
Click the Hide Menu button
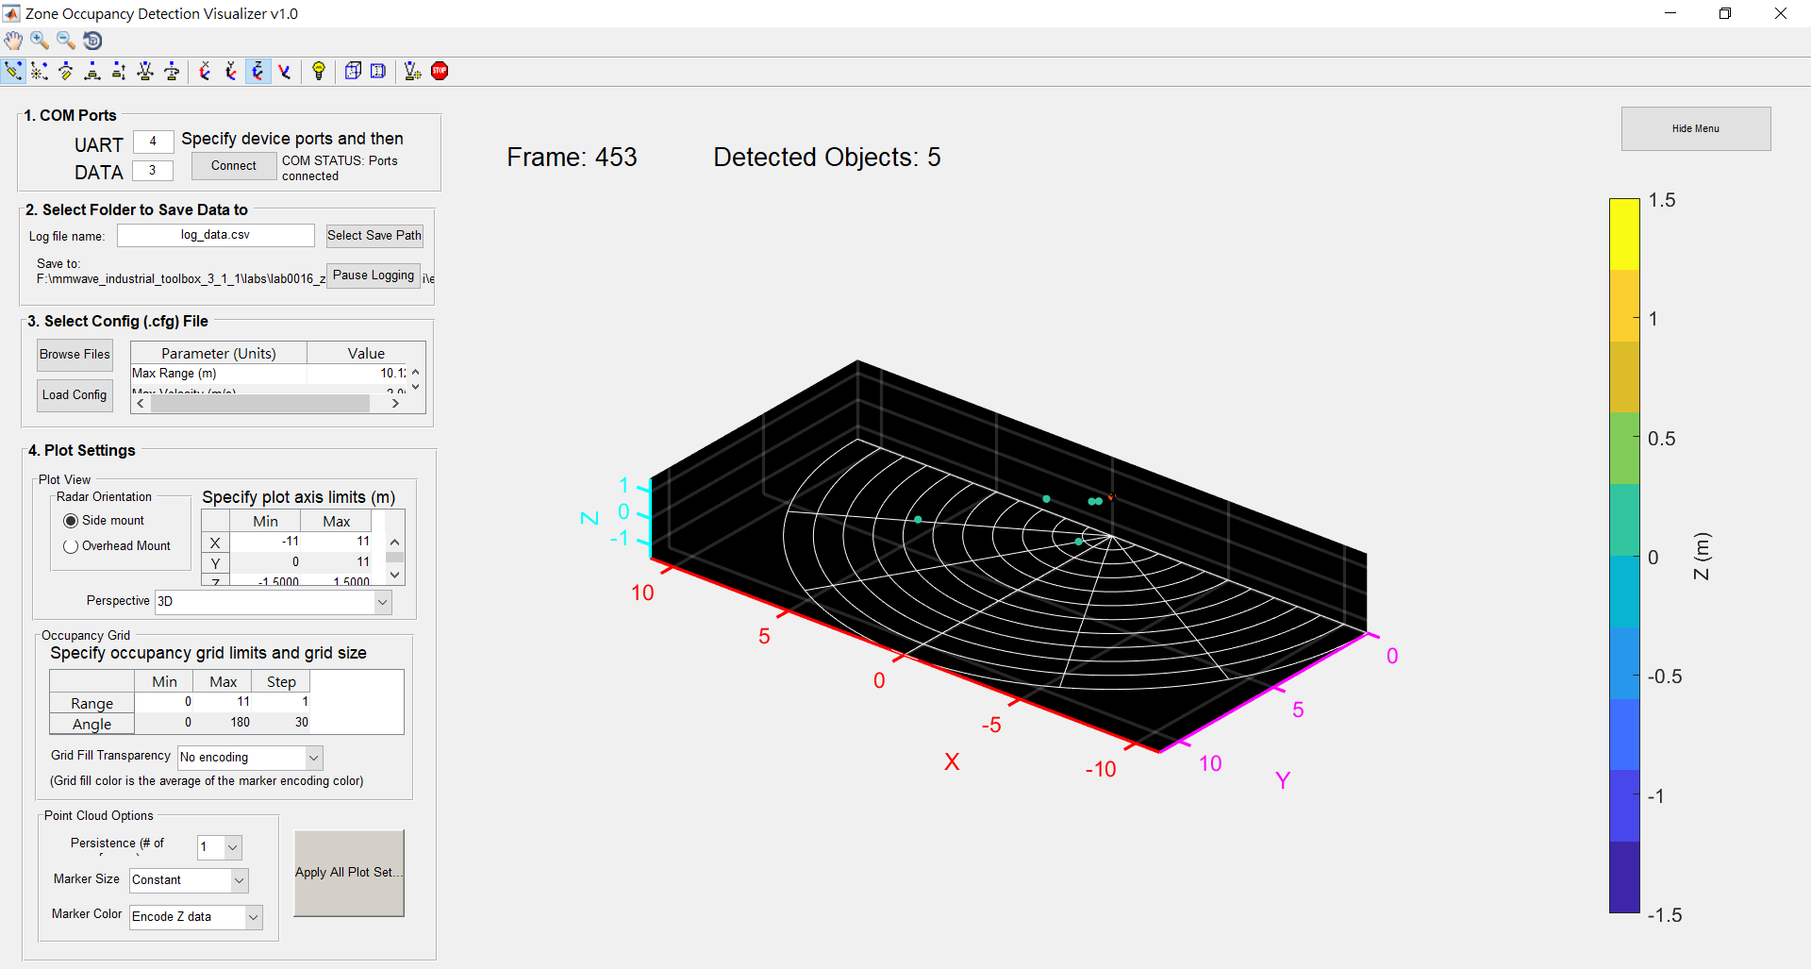pos(1696,128)
